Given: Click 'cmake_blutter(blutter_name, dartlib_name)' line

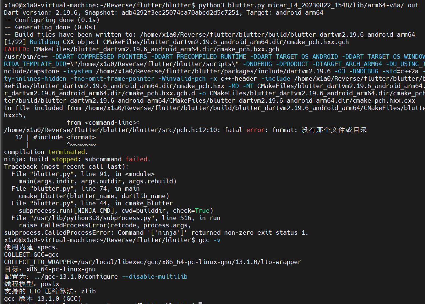Looking at the screenshot, I should 94,196.
